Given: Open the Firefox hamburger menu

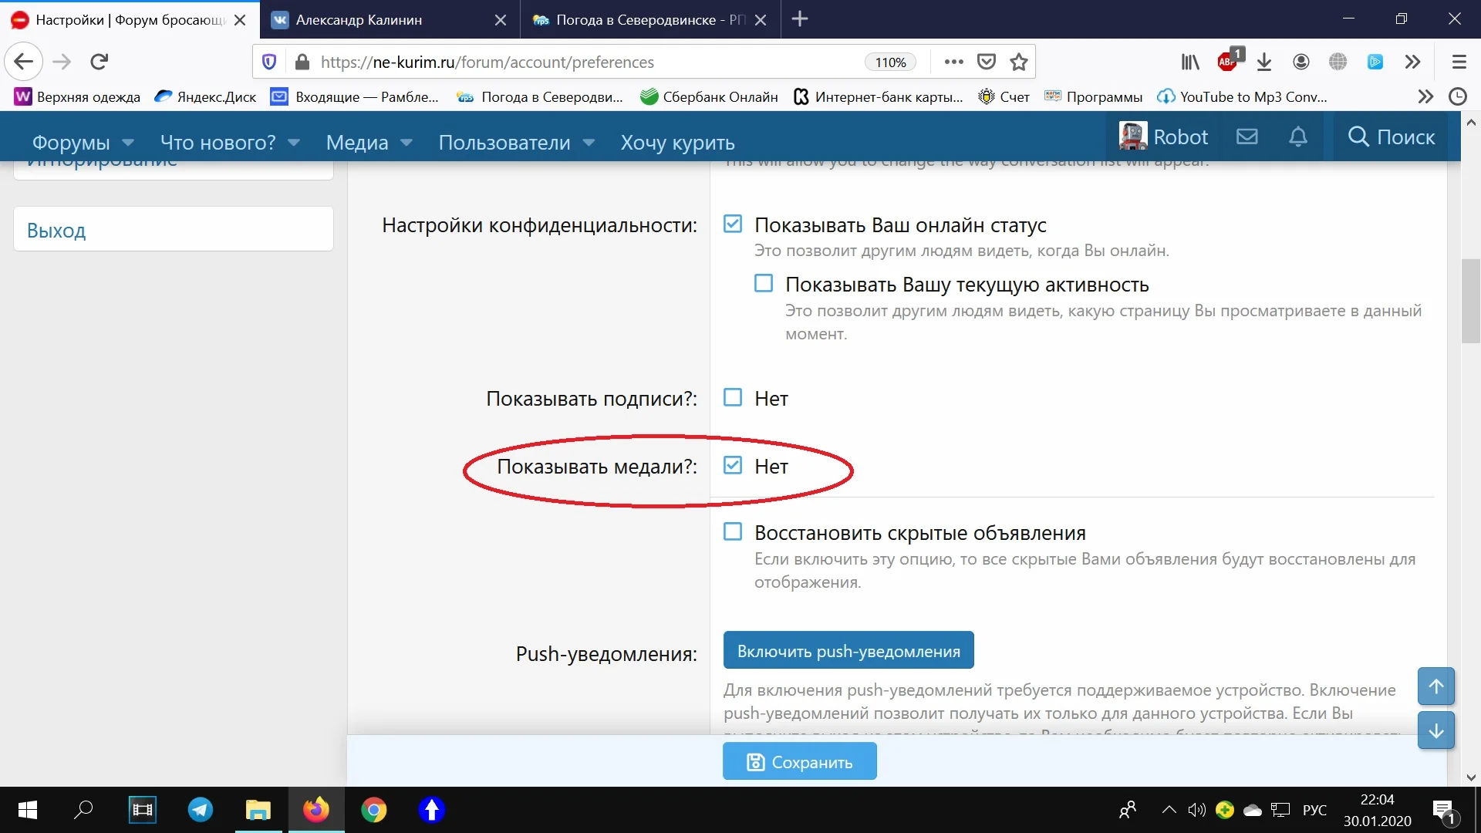Looking at the screenshot, I should point(1459,62).
